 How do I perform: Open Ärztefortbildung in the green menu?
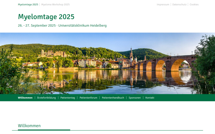47,98
